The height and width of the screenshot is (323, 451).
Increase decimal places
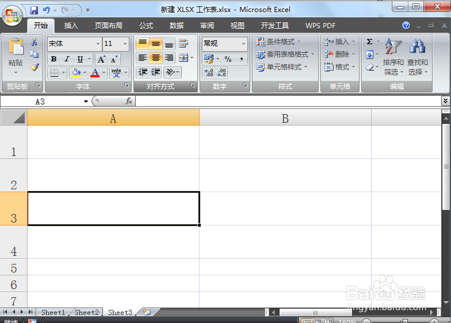(x=209, y=72)
